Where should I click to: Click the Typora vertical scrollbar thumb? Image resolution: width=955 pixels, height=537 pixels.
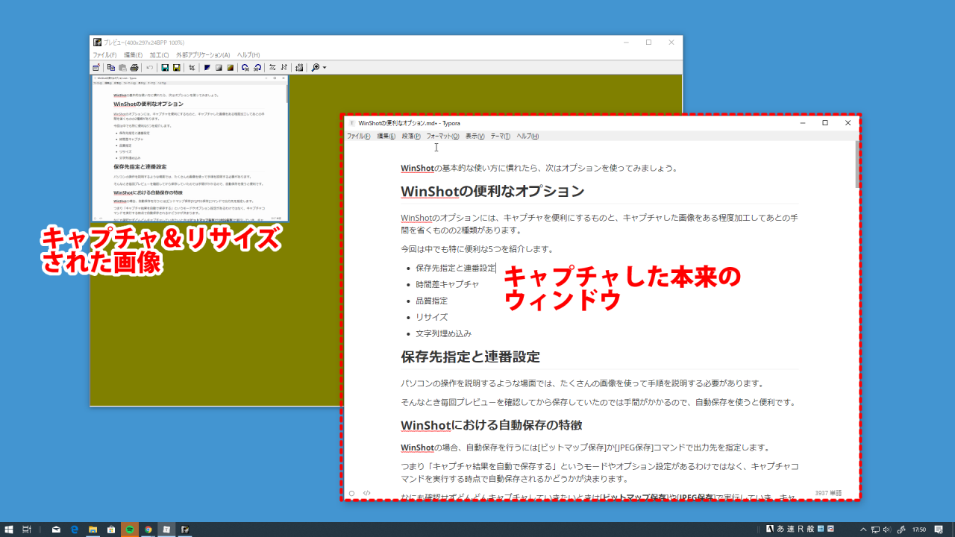857,165
